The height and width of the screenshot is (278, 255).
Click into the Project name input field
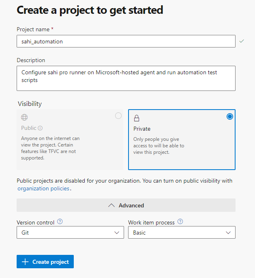(126, 41)
